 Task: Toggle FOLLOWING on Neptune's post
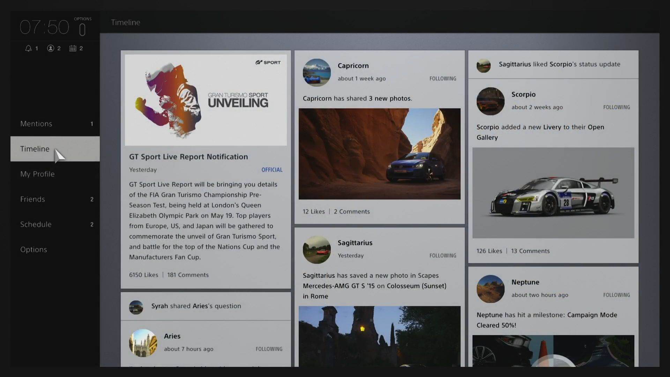tap(616, 295)
